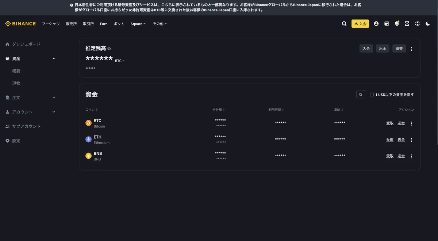Viewport: 438px width, 241px height.
Task: Open more options for BNB row
Action: click(x=411, y=156)
